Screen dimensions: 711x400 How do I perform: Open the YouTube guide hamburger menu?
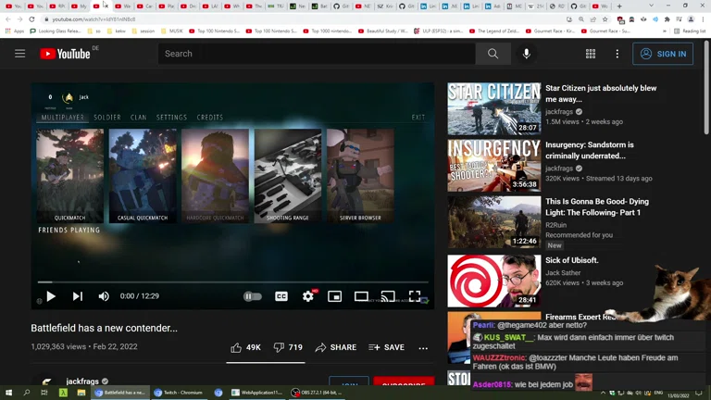point(20,54)
